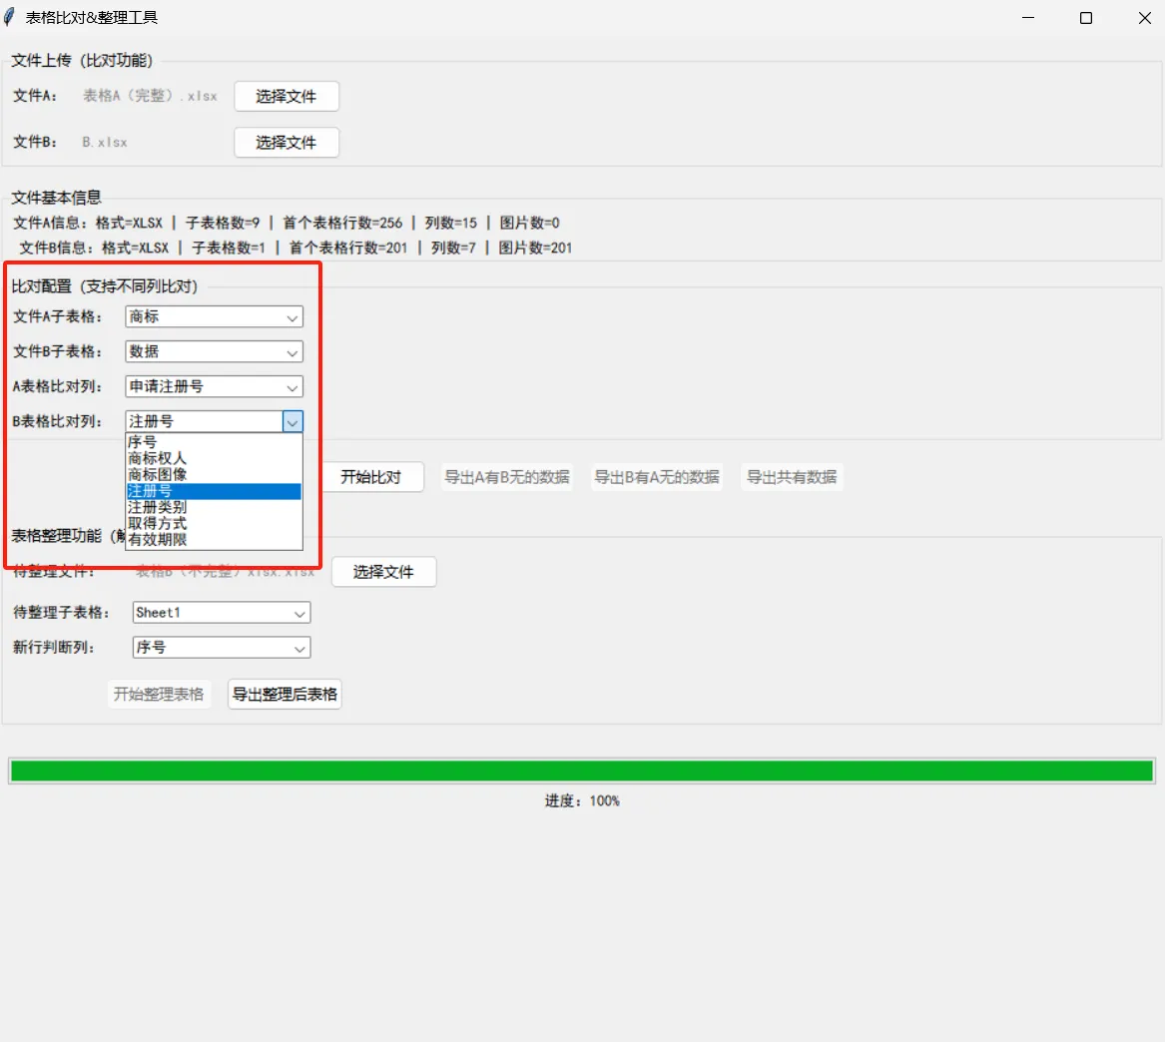The width and height of the screenshot is (1165, 1042).
Task: Click 导出B有A无的数据 button
Action: 657,477
